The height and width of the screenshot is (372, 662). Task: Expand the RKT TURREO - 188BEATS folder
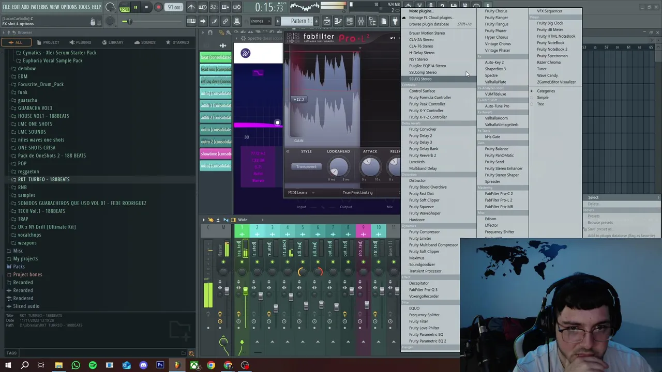pos(43,179)
